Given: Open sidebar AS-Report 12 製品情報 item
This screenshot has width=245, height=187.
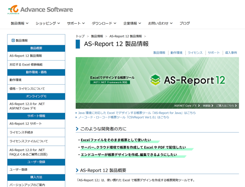Looking at the screenshot, I should tap(36, 56).
